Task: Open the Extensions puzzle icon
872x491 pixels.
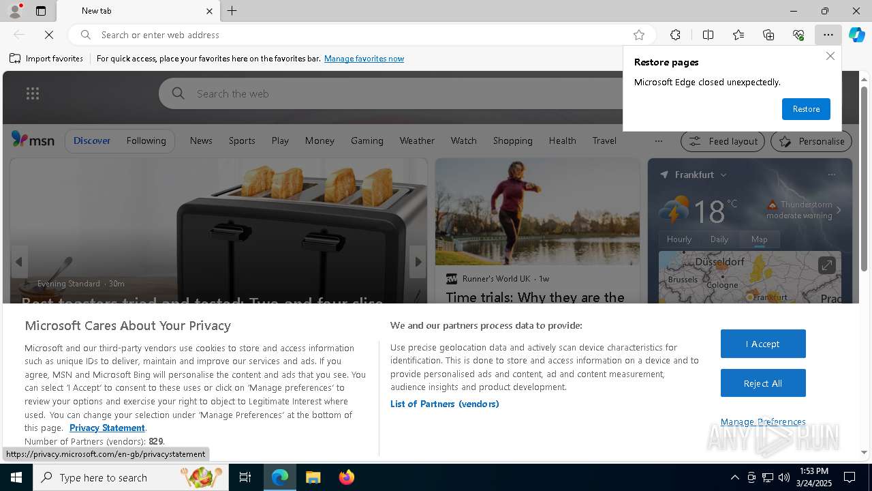Action: click(x=675, y=35)
